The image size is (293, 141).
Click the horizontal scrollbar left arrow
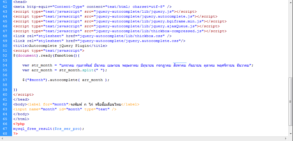(2, 139)
